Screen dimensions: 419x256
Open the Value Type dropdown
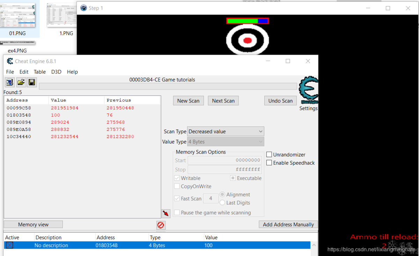pos(226,142)
